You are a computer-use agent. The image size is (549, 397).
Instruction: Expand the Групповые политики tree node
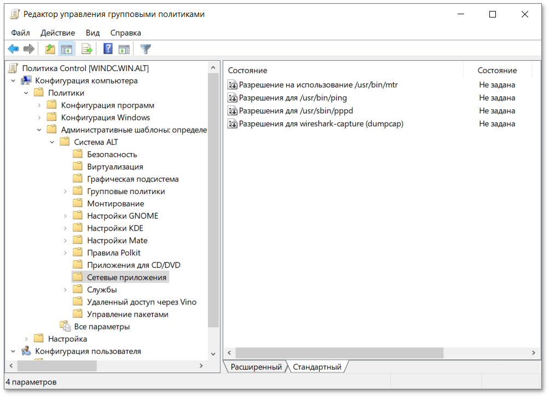65,191
